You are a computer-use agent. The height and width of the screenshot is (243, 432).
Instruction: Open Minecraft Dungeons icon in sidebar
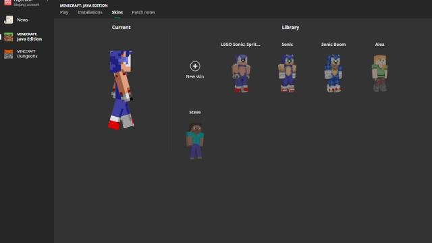9,54
